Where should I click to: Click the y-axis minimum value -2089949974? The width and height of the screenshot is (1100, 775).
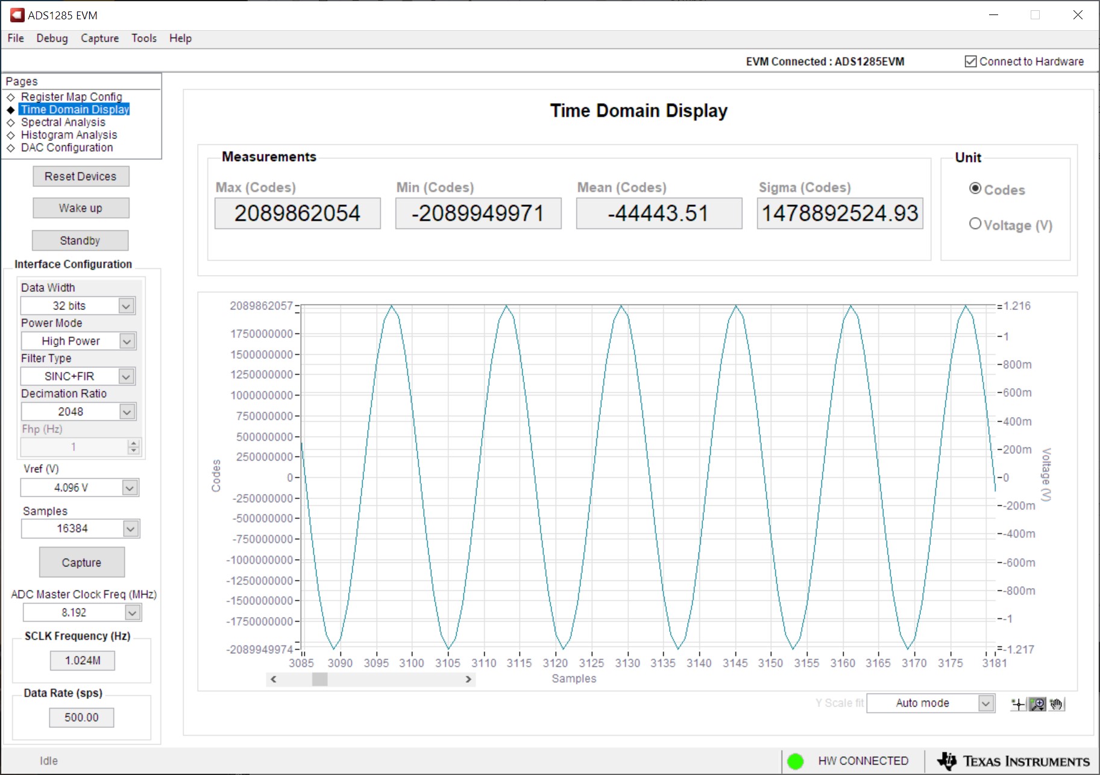point(259,650)
